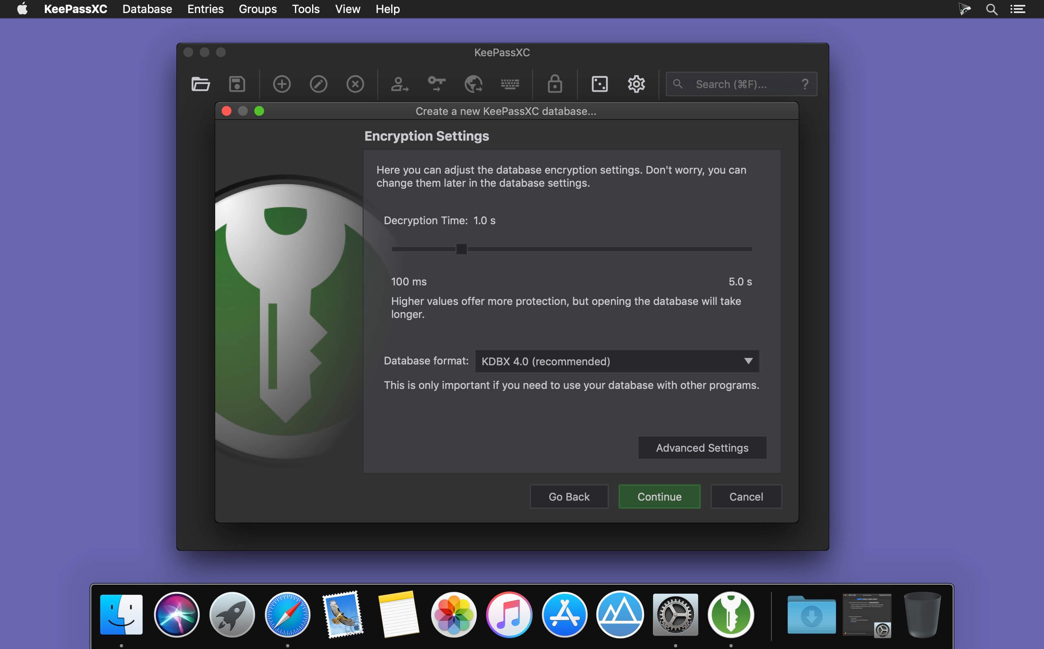Click the bird status icon in menu bar
Image resolution: width=1044 pixels, height=649 pixels.
(965, 9)
